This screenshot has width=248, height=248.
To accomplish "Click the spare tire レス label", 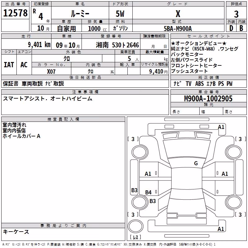I will (135, 237).
